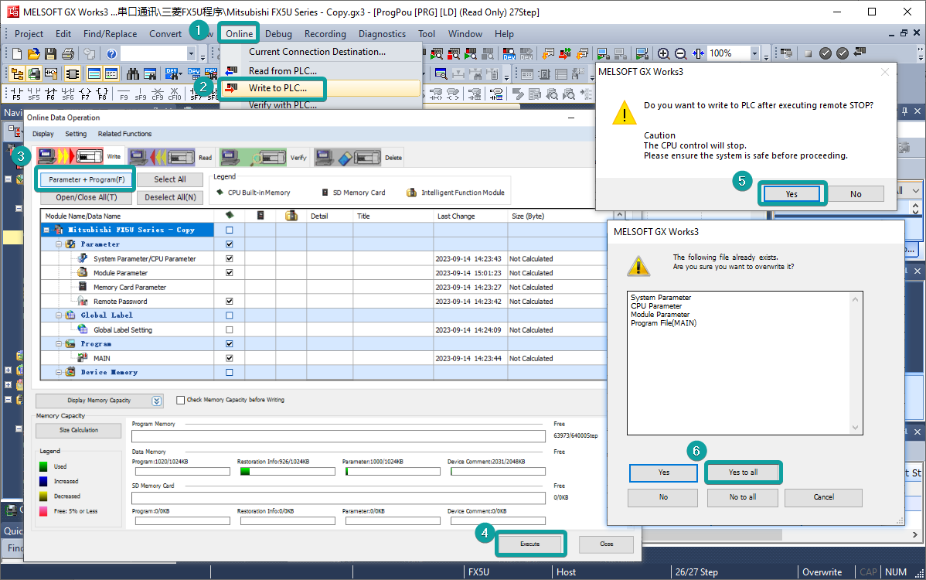Click the green Used legend color swatch
The height and width of the screenshot is (580, 926).
click(x=45, y=466)
